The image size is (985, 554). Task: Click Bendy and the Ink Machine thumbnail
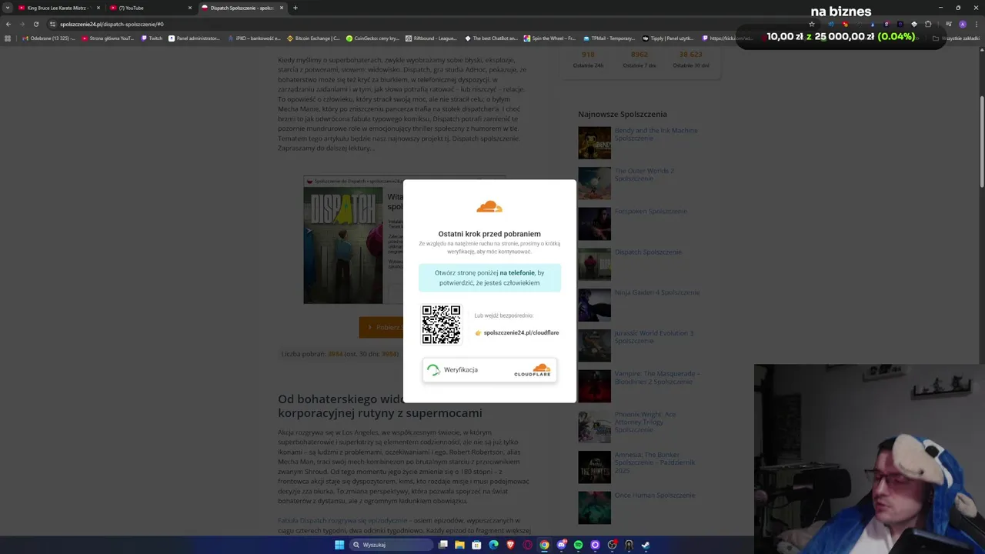coord(594,143)
